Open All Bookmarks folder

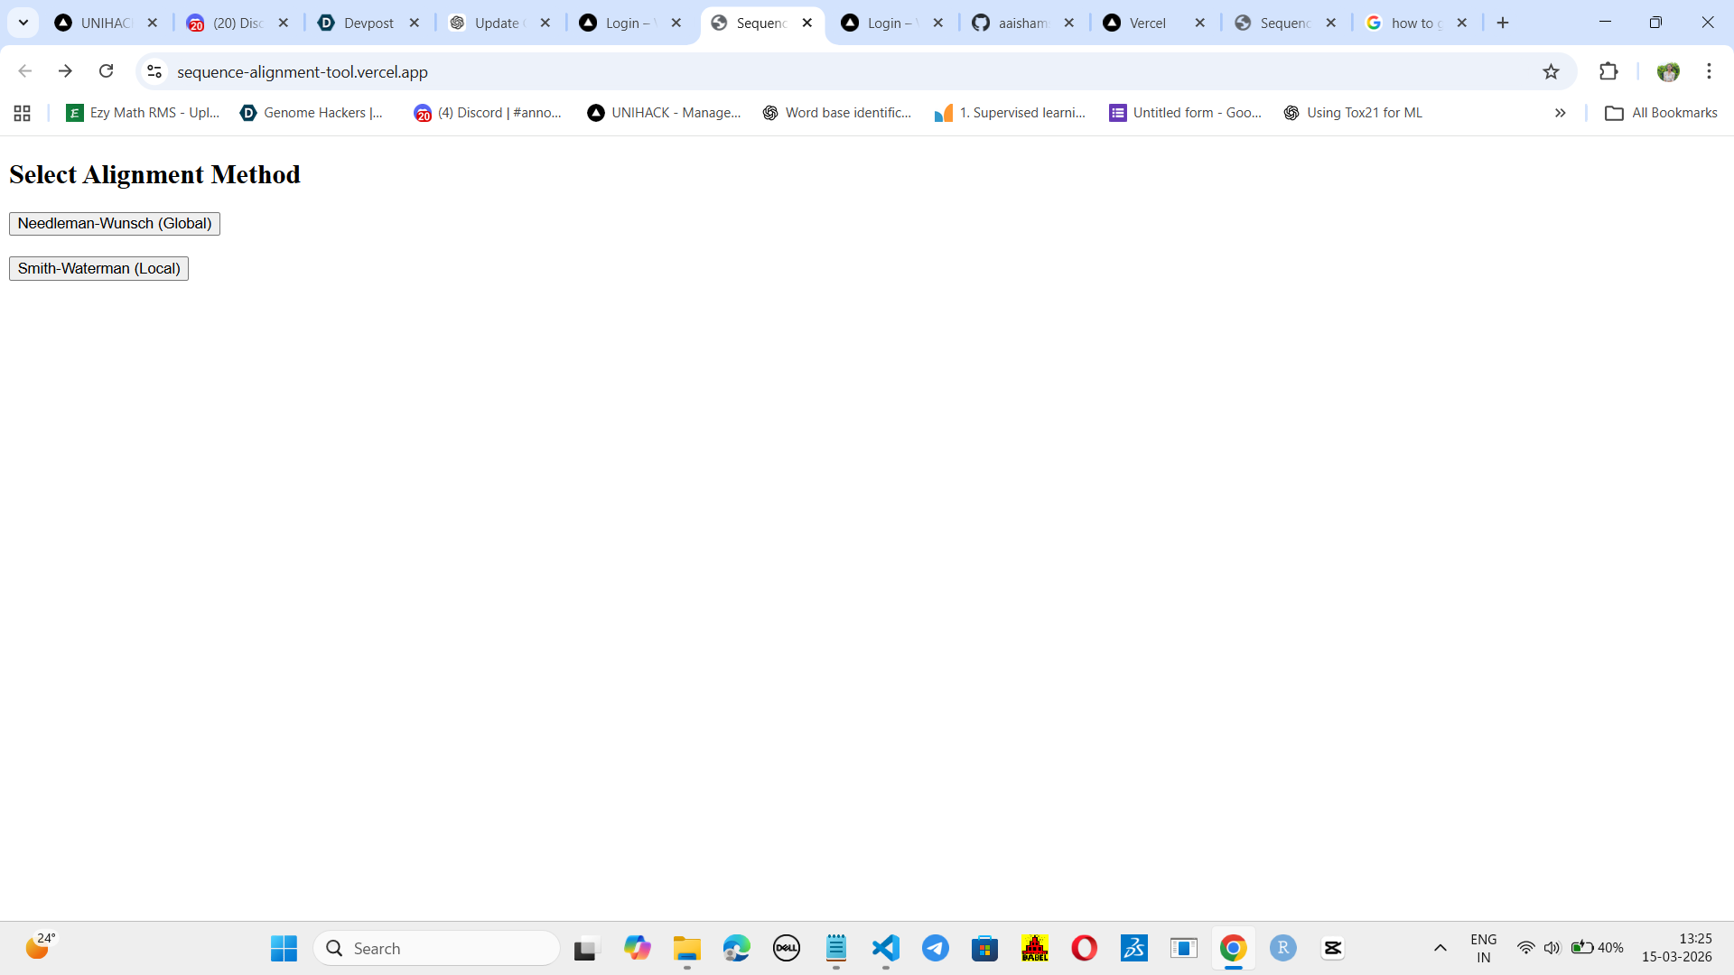pyautogui.click(x=1661, y=113)
